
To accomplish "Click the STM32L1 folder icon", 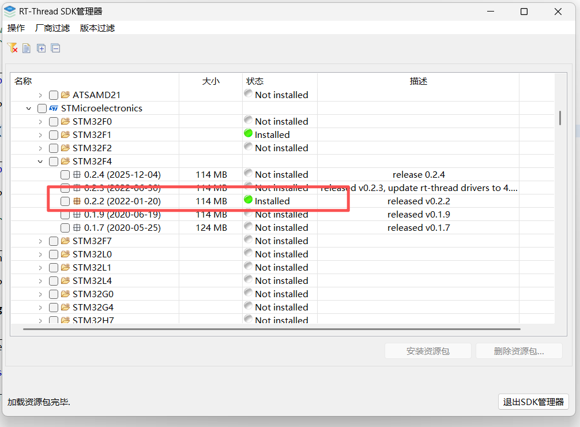I will coord(66,267).
